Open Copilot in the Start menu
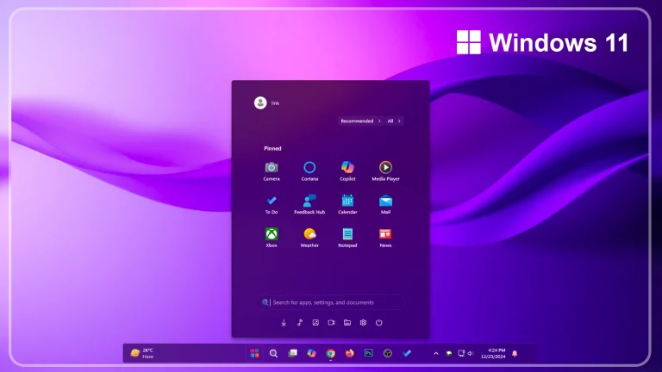This screenshot has height=372, width=662. (x=347, y=168)
